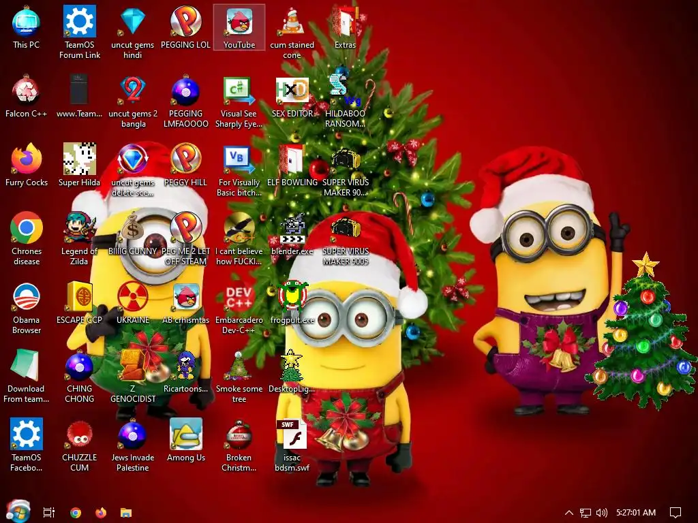Open File Explorer from the taskbar
Screen dimensions: 698x523
[126, 512]
